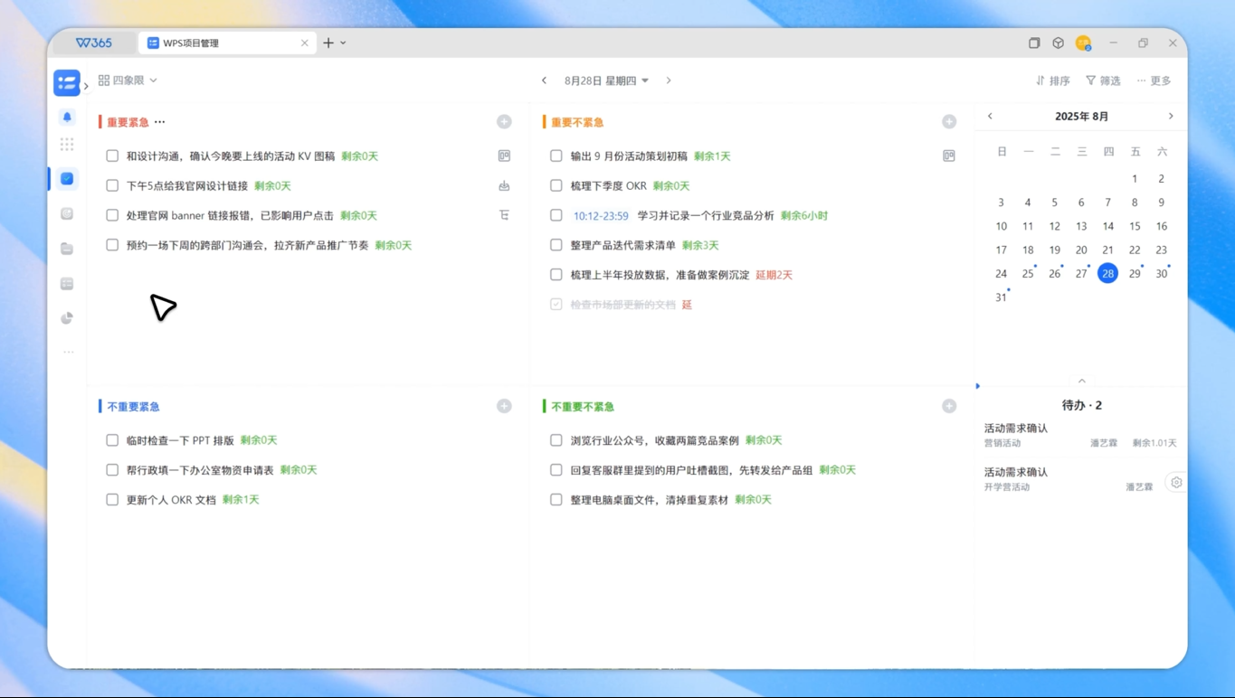Open the 四象限 view dropdown
Screen dimensions: 1235x698
point(128,80)
